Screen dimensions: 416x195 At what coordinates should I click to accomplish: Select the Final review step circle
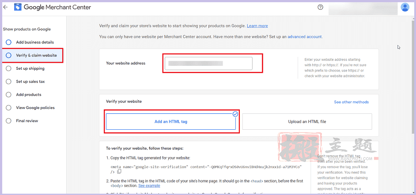pos(8,121)
